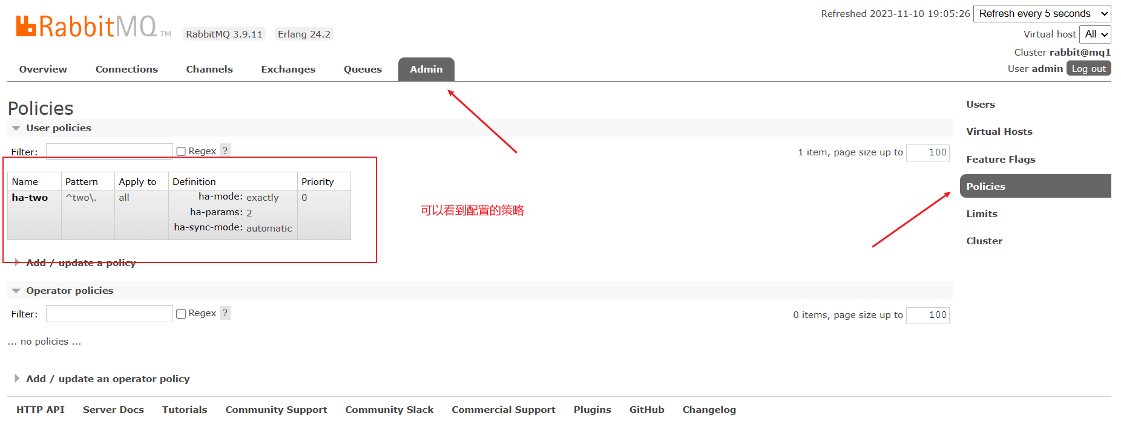Image resolution: width=1121 pixels, height=448 pixels.
Task: Edit the Operator policies page size field
Action: [928, 315]
